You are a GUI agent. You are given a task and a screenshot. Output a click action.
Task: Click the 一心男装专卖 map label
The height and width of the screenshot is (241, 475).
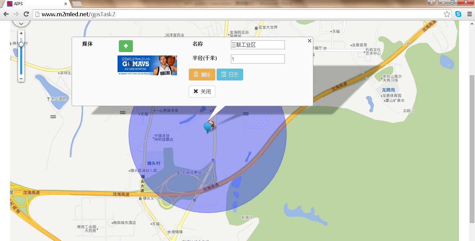(x=167, y=111)
